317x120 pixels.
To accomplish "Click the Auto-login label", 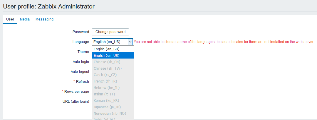I will (81, 62).
